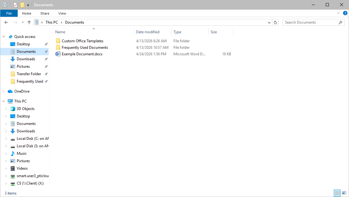Expand Desktop under This PC
Viewport: 349px width, 197px height.
point(6,116)
